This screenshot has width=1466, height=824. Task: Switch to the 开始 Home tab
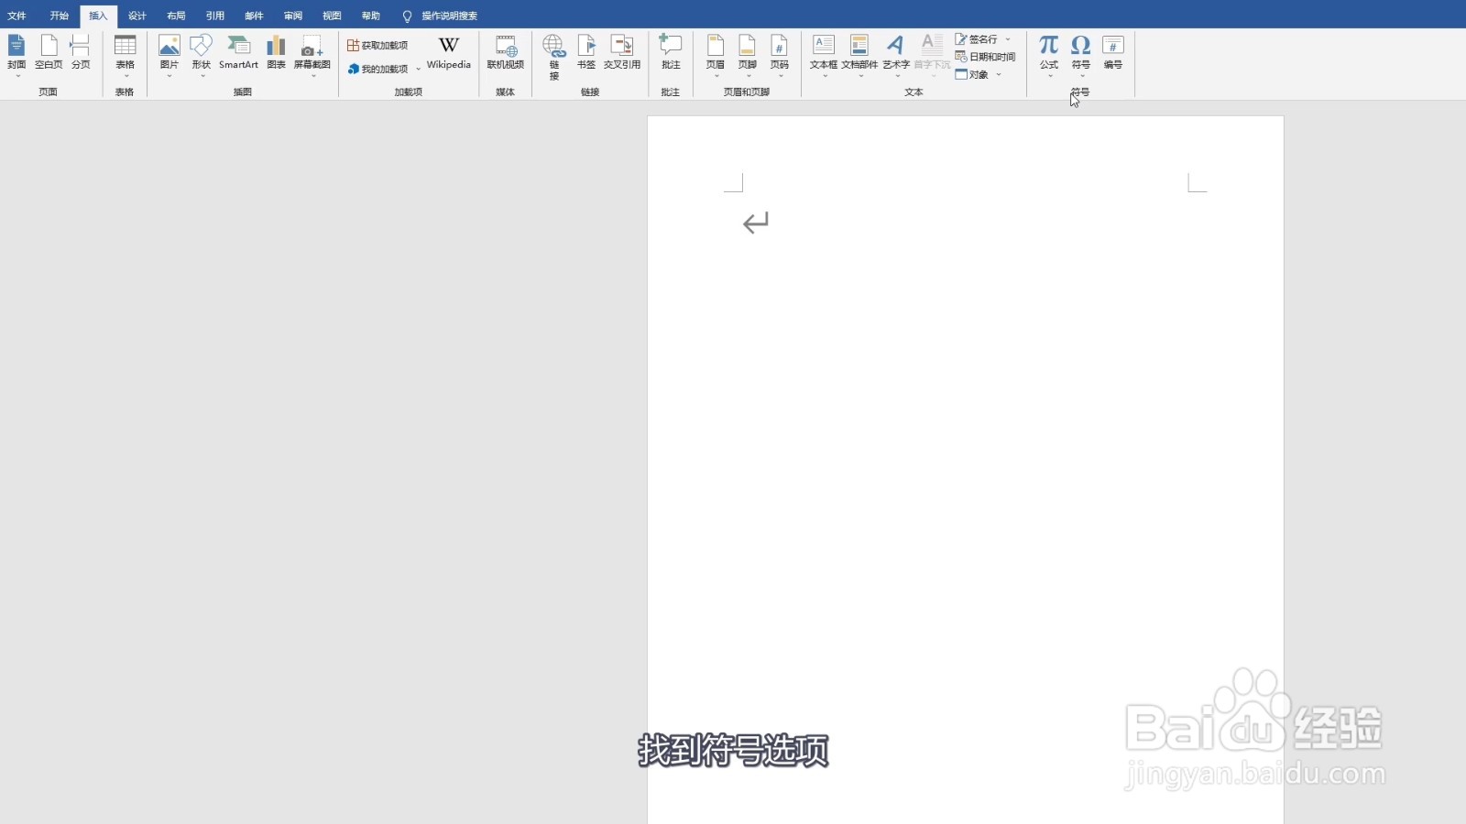coord(60,16)
